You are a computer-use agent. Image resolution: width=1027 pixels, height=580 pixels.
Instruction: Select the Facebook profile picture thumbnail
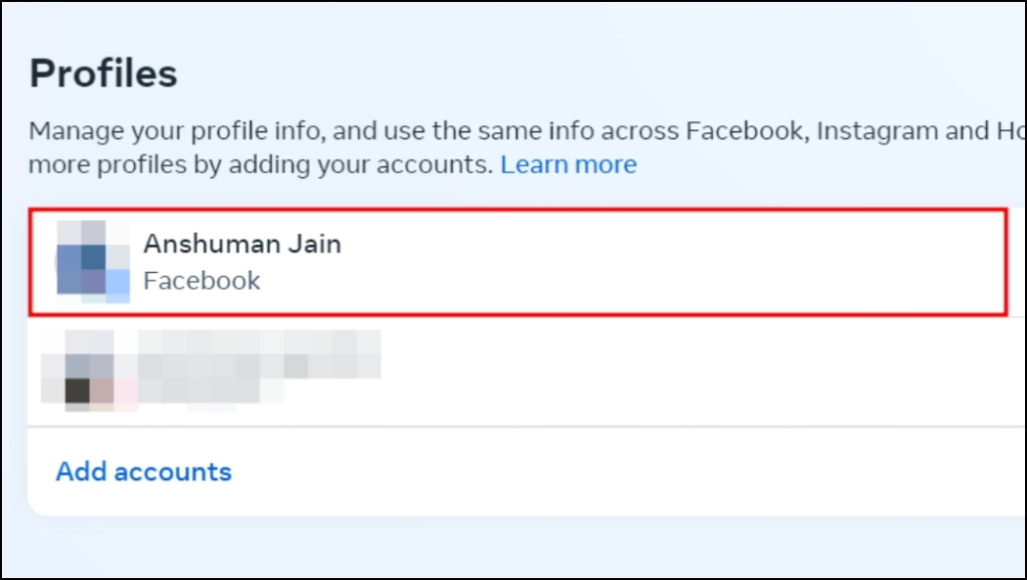tap(93, 261)
